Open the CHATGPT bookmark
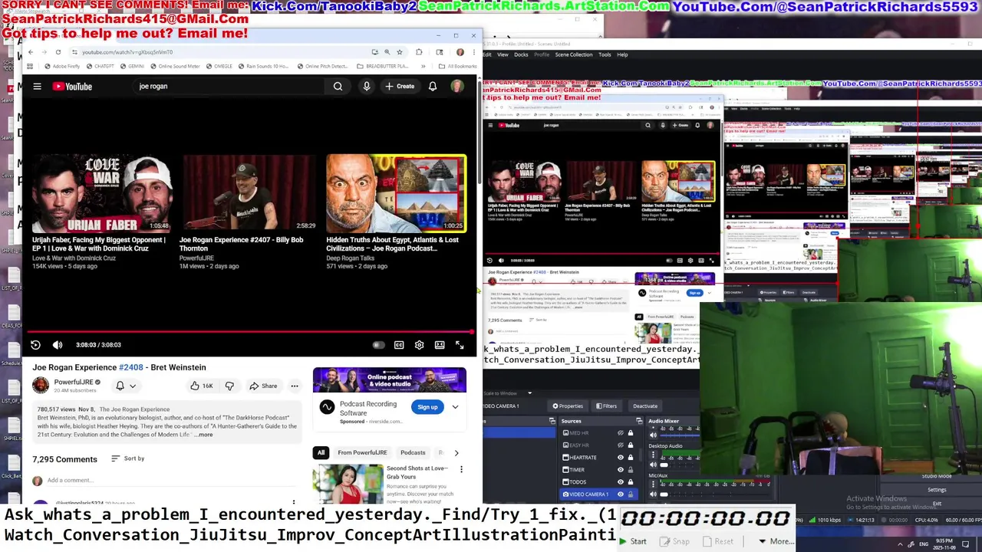 click(99, 67)
